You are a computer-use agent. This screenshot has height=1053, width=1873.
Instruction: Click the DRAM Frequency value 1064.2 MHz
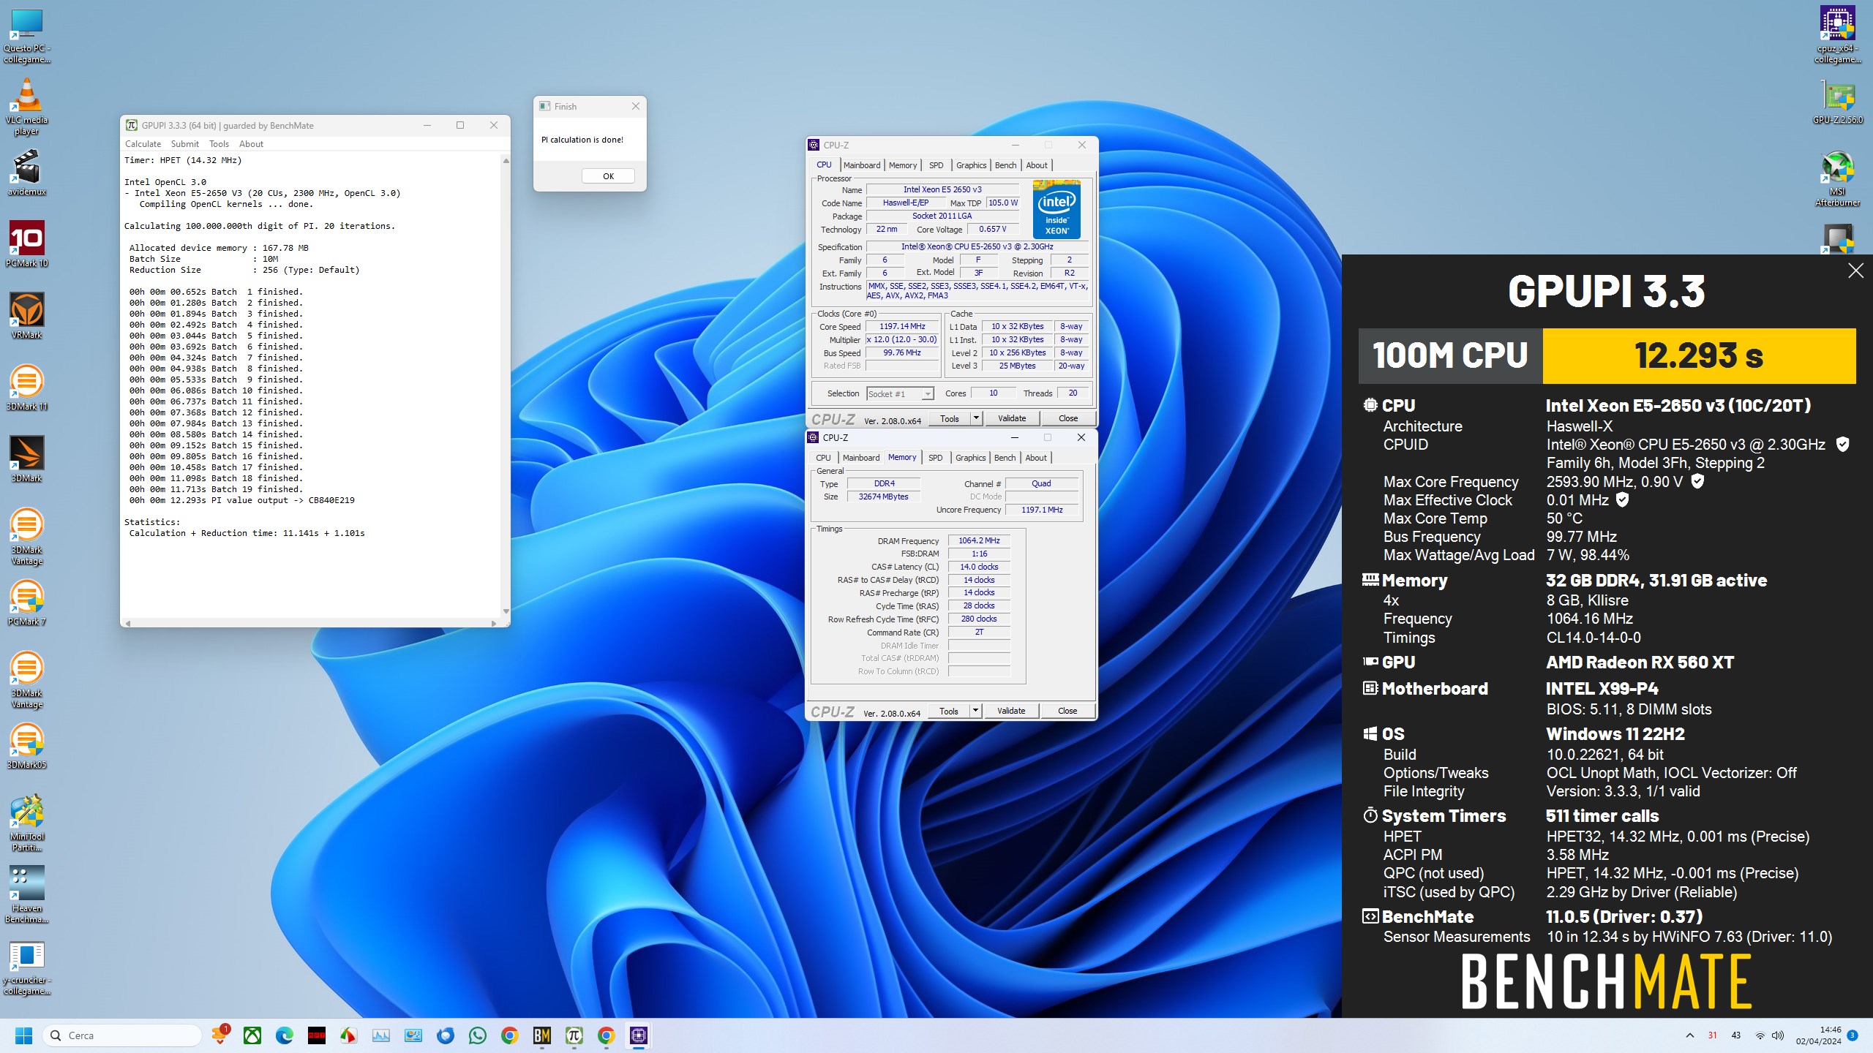(x=979, y=541)
